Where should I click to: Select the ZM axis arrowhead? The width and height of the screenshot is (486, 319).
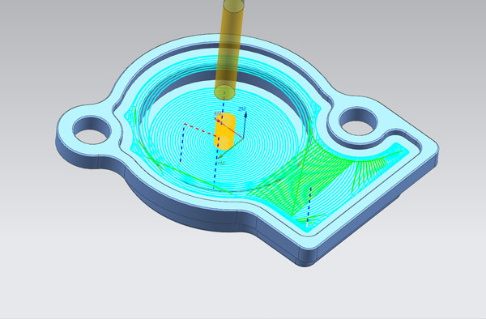click(245, 115)
